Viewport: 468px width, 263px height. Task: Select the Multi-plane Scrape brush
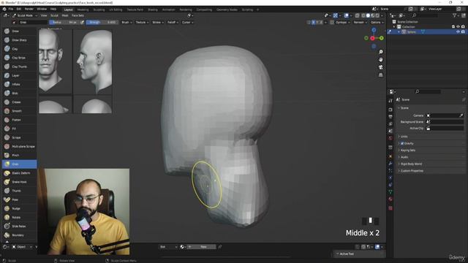coord(20,146)
